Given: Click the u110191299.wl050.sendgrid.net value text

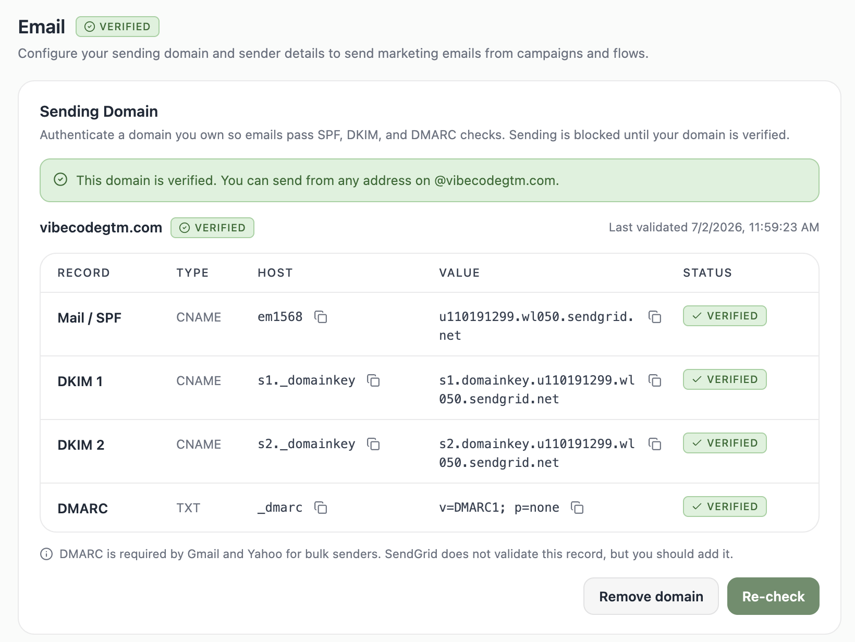Looking at the screenshot, I should (536, 326).
